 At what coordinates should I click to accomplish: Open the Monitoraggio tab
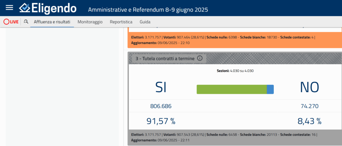90,22
